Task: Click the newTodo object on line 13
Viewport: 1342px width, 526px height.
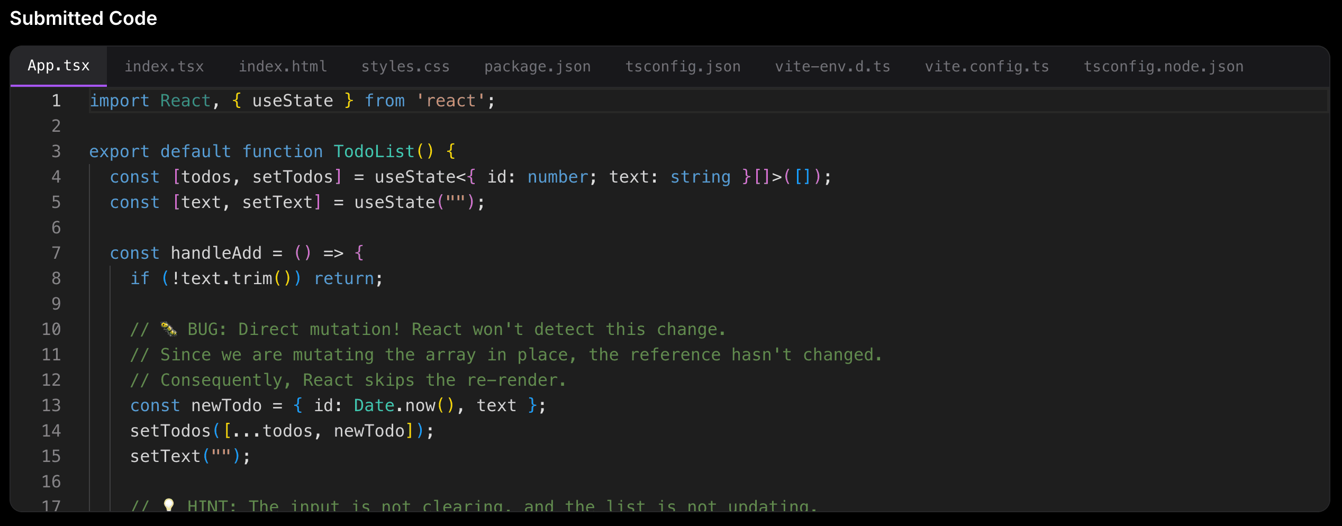Action: (x=226, y=405)
